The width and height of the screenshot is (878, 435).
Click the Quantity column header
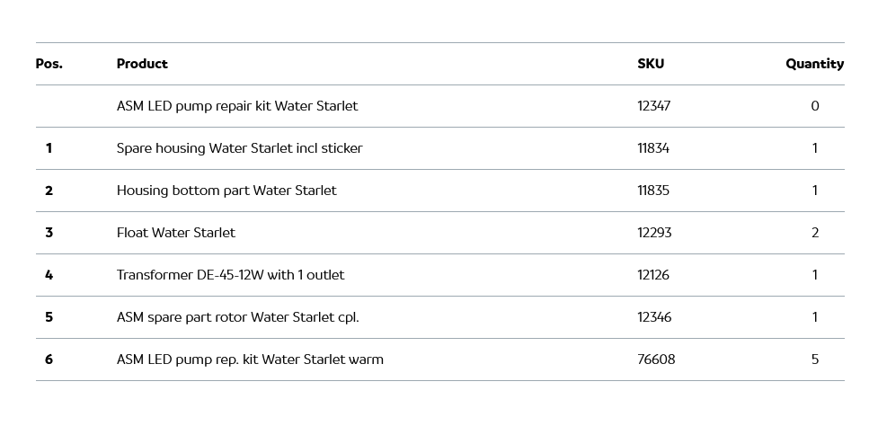814,64
